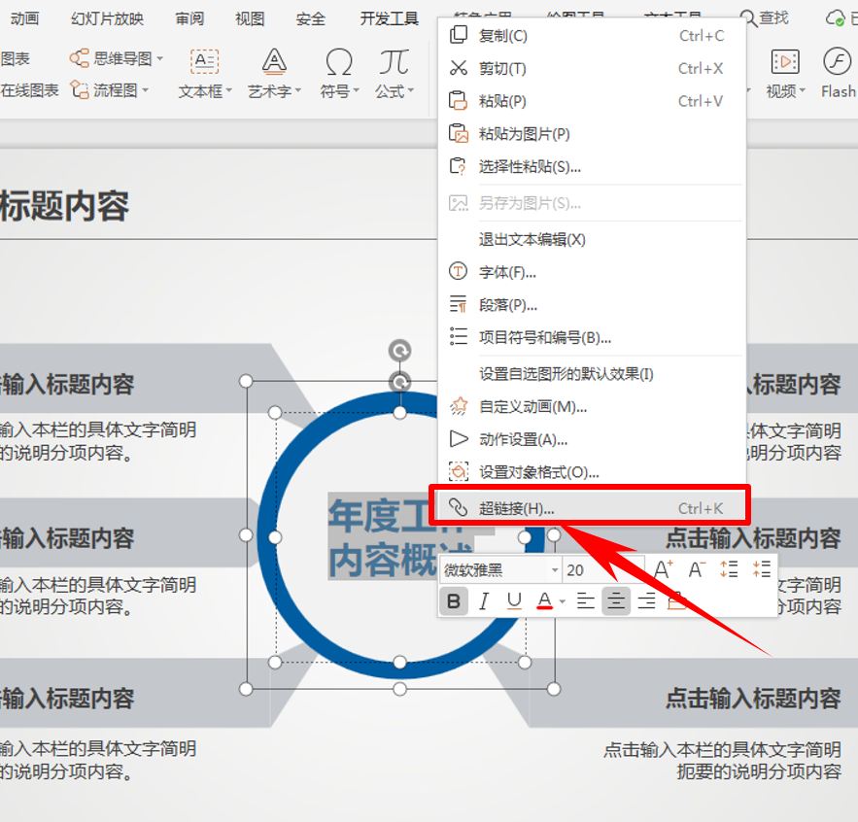
Task: Select Paste as Picture (粘贴为图片)
Action: (592, 134)
